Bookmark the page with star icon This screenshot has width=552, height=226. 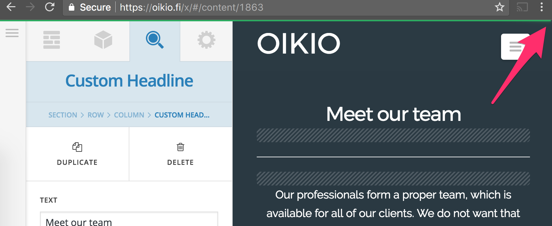[500, 7]
